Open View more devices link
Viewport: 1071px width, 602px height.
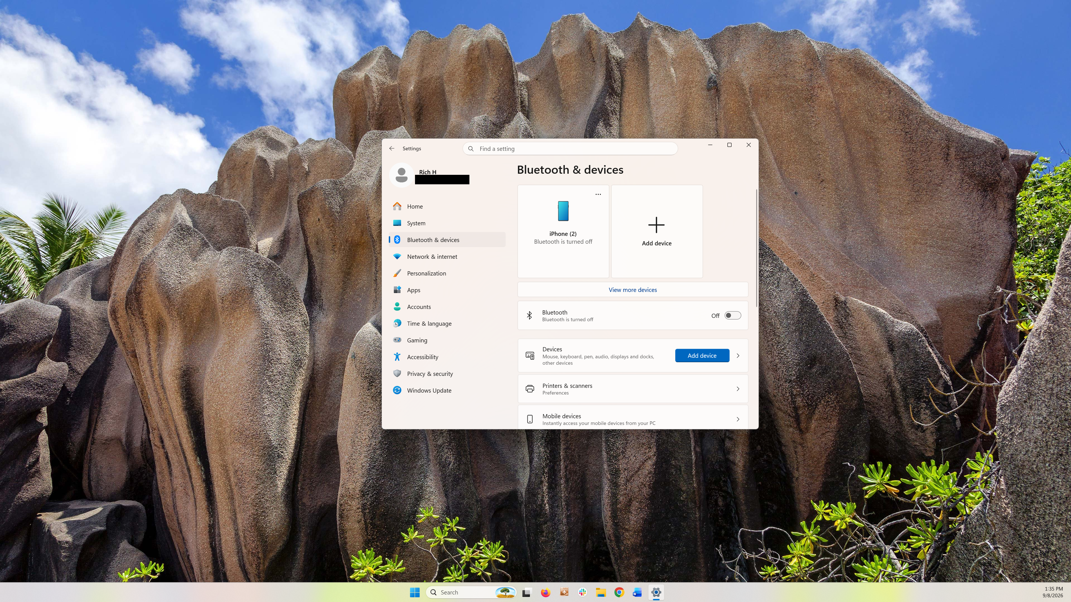click(632, 290)
